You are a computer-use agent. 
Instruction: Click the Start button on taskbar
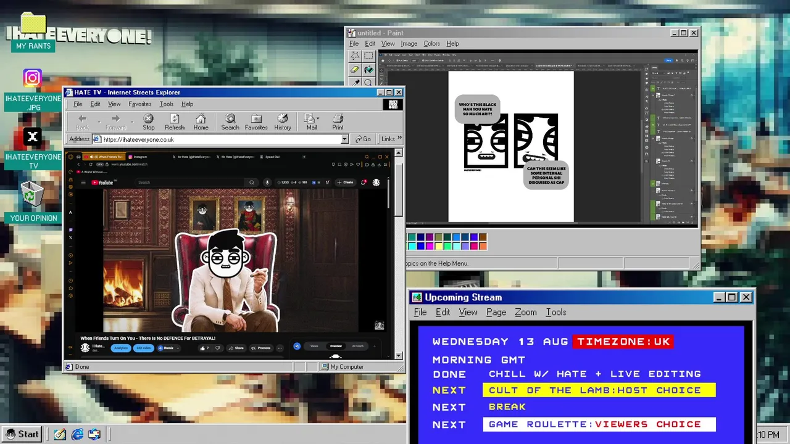(22, 434)
